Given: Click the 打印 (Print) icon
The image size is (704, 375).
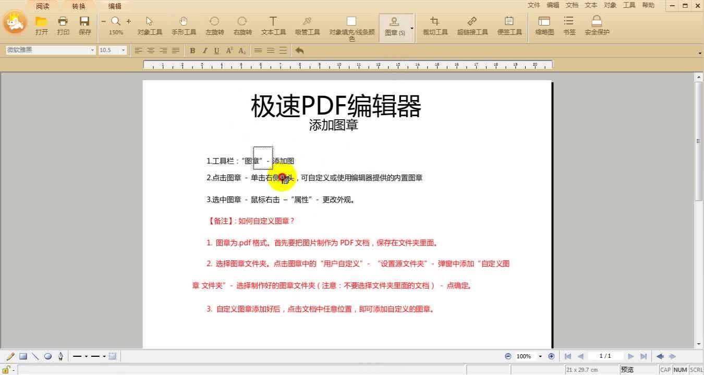Looking at the screenshot, I should (x=63, y=21).
